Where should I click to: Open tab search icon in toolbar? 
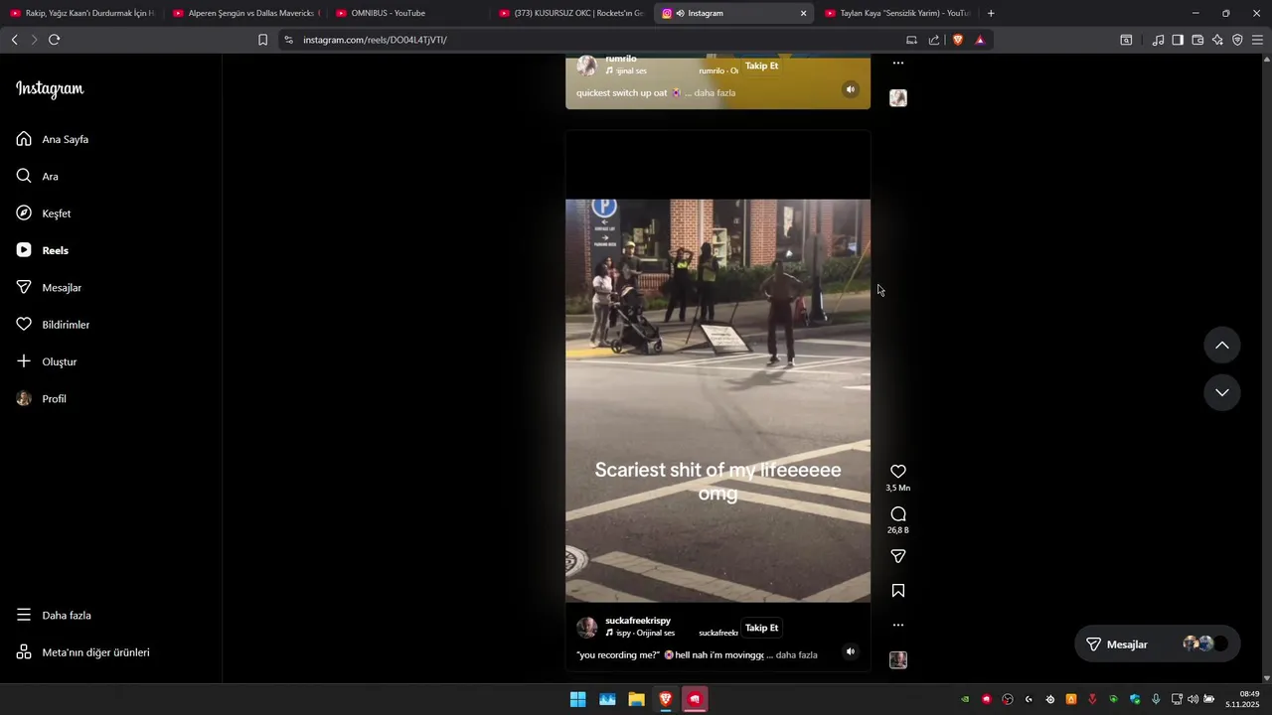pyautogui.click(x=1126, y=40)
